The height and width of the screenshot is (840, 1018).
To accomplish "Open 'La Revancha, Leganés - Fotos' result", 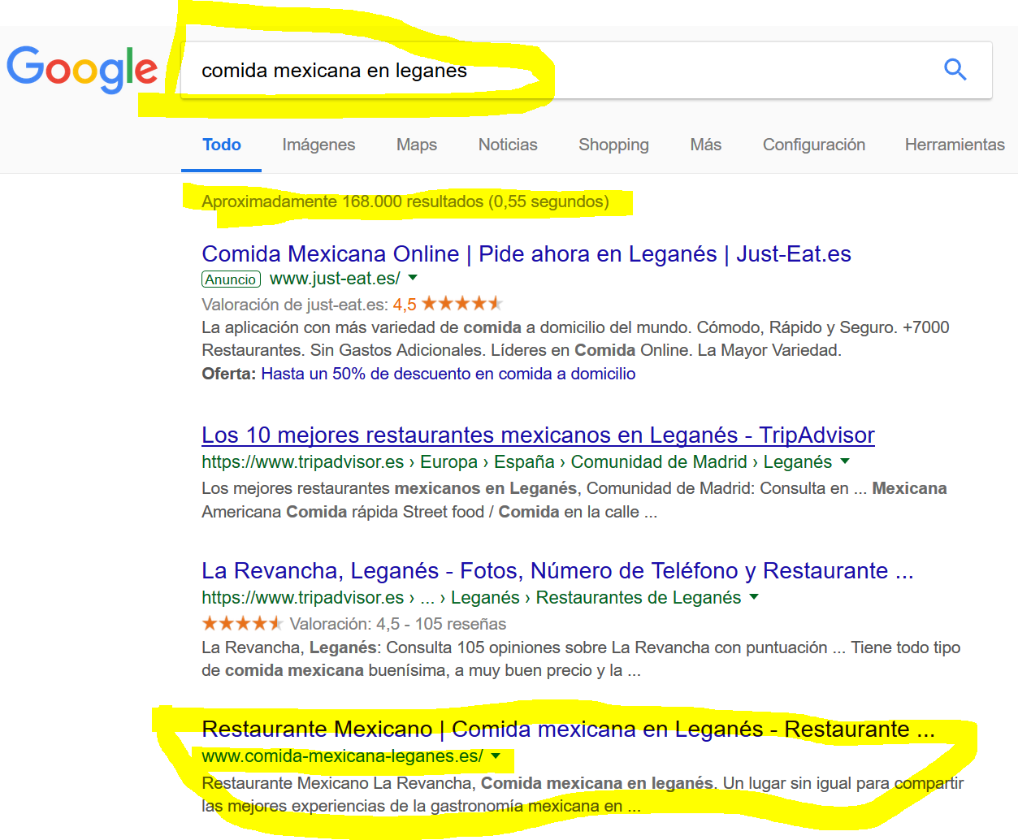I will pyautogui.click(x=557, y=570).
